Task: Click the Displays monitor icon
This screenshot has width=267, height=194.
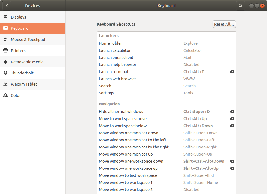Action: pyautogui.click(x=5, y=17)
